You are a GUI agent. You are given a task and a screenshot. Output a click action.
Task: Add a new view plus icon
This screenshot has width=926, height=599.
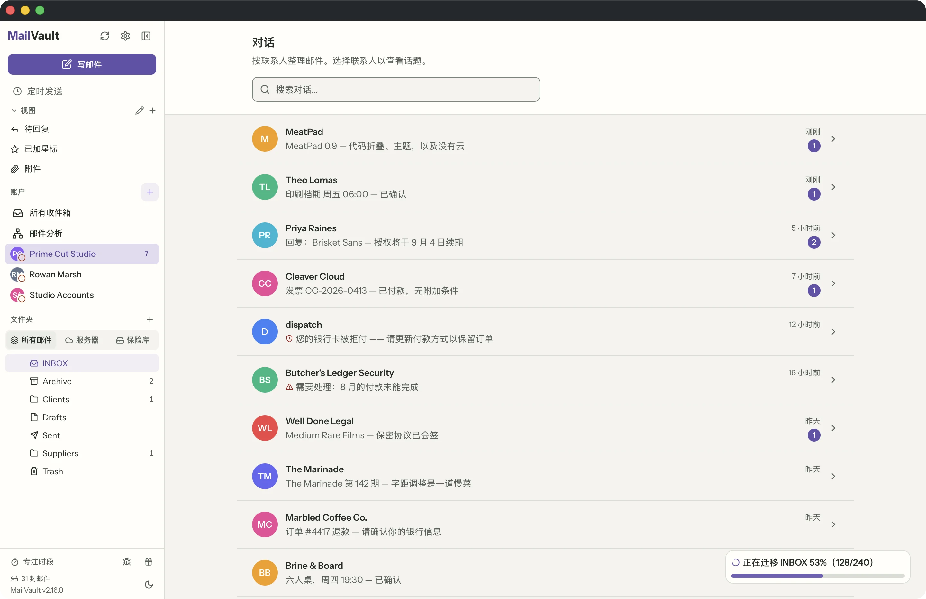click(x=152, y=111)
